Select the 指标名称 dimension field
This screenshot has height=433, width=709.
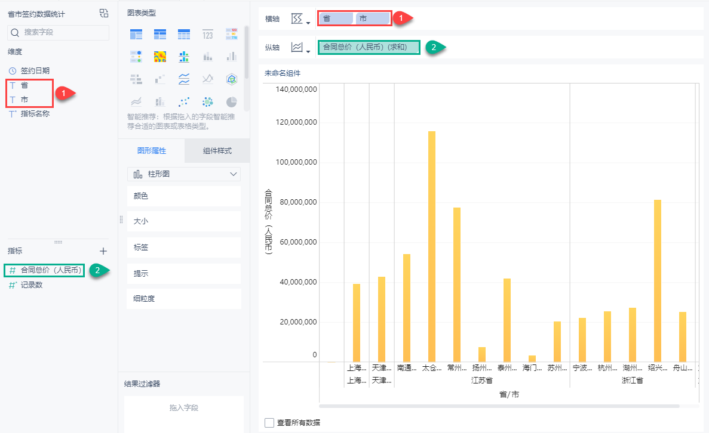tap(35, 114)
